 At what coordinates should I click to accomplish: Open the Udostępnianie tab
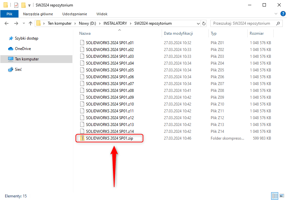tap(74, 14)
